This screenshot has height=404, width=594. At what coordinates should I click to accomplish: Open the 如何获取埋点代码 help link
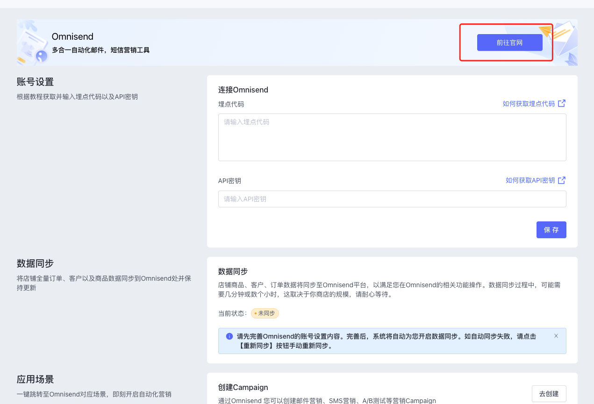pyautogui.click(x=529, y=104)
